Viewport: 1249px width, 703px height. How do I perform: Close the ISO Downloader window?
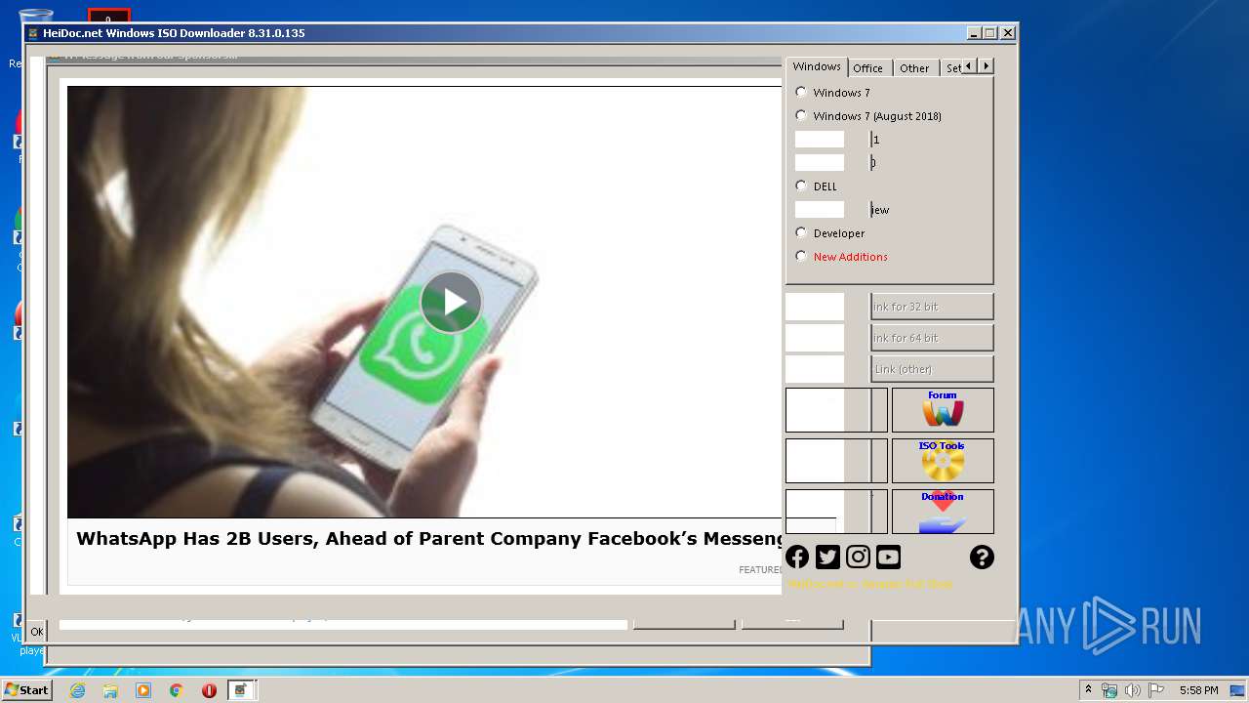1008,33
